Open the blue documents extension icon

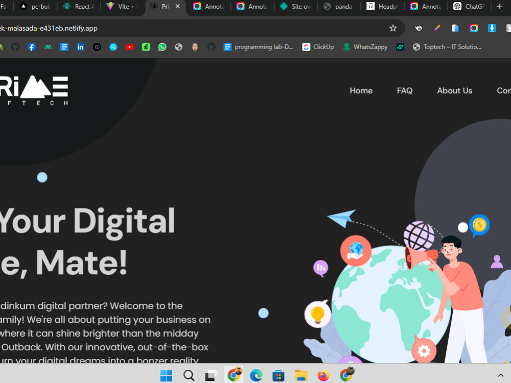point(455,28)
